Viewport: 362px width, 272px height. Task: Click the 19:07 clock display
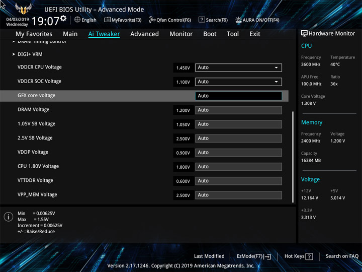pos(45,21)
